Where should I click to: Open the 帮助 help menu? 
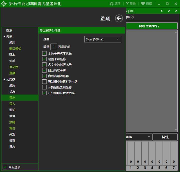131,4
